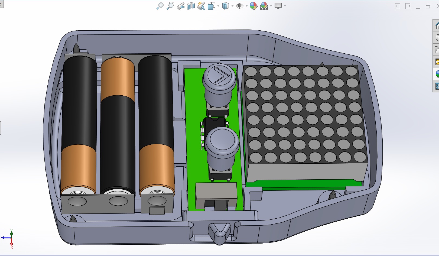Image resolution: width=439 pixels, height=256 pixels.
Task: Restore down the document window
Action: tap(428, 6)
